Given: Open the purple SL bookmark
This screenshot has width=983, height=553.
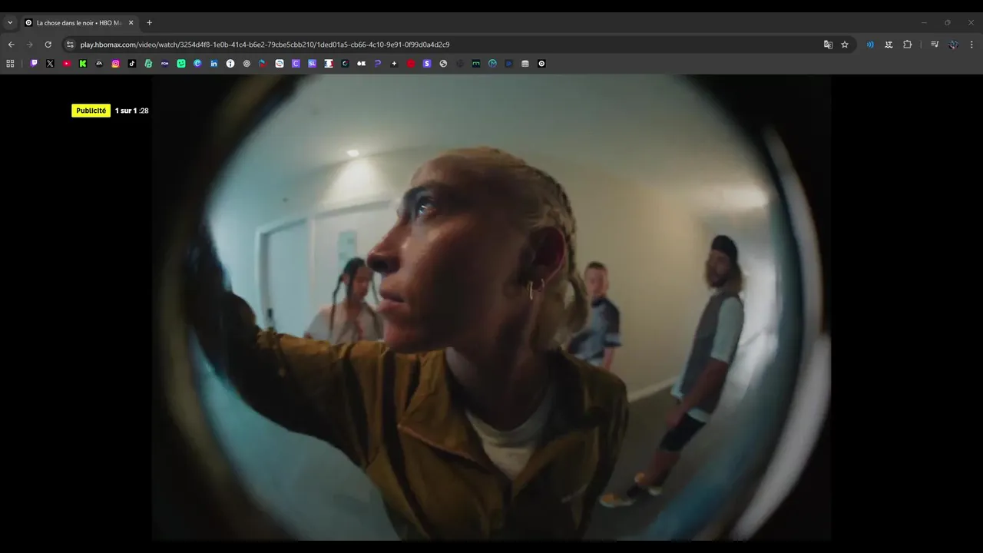Looking at the screenshot, I should pyautogui.click(x=312, y=64).
